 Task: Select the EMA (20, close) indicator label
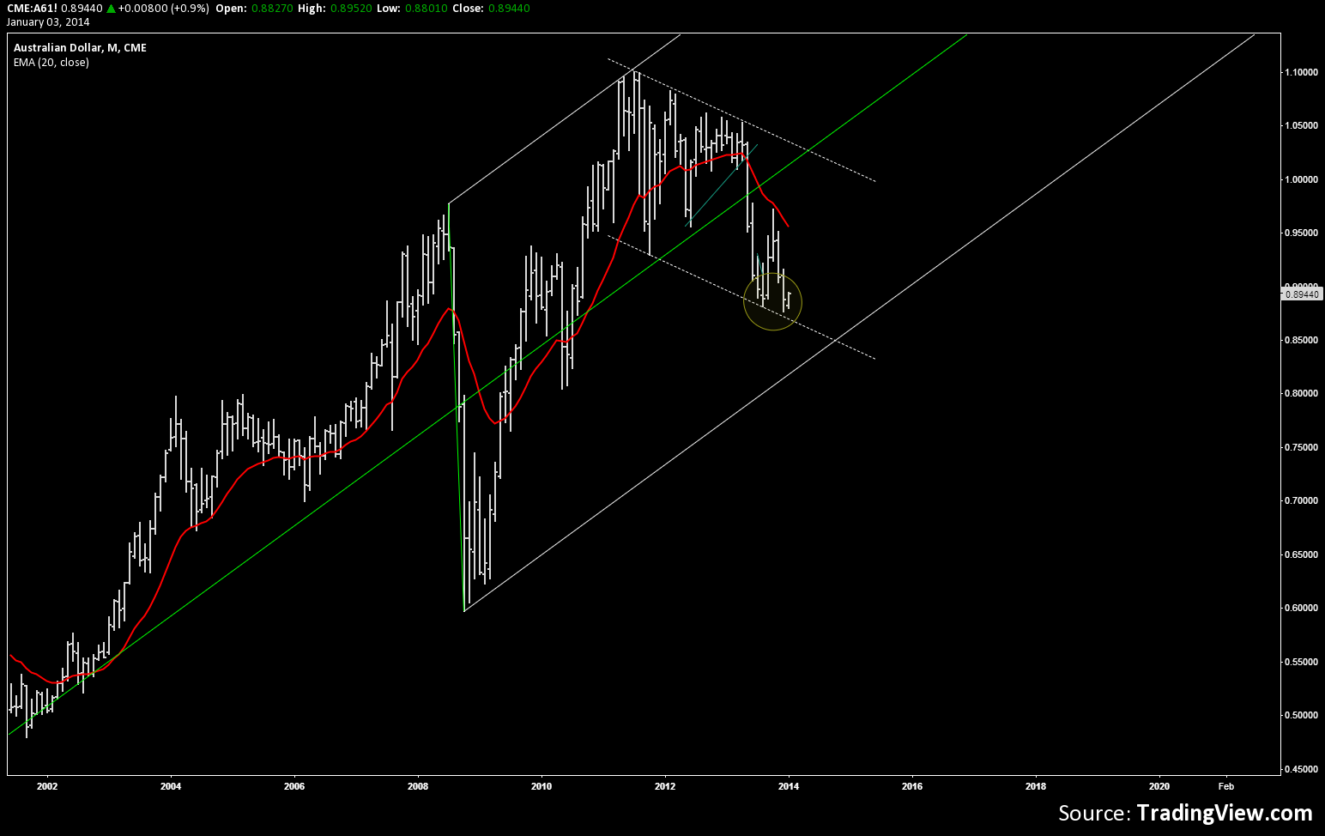[x=51, y=63]
